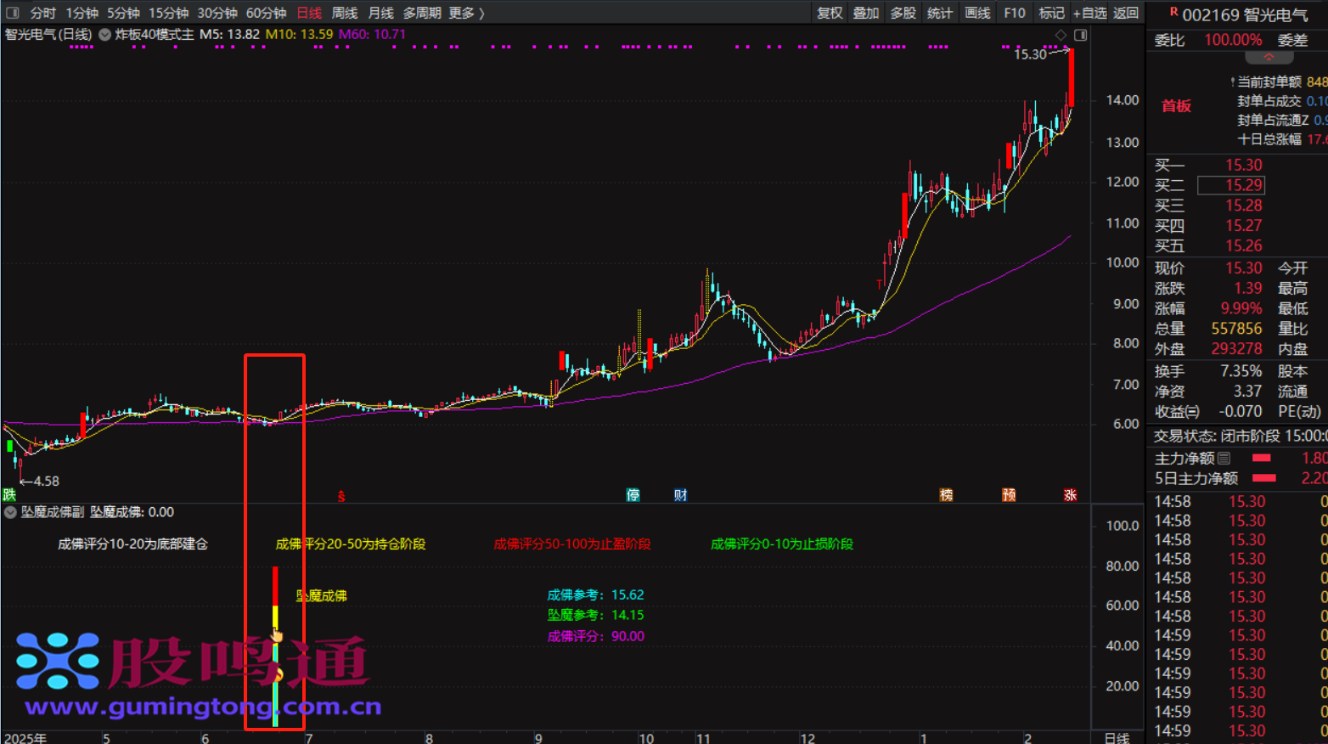Click the red 涨 limit-up marker
Screen dimensions: 1328x744
point(1070,495)
